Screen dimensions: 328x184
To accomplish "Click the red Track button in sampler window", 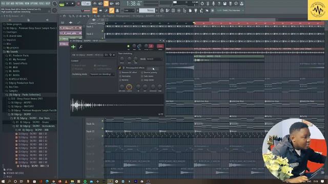I will pyautogui.click(x=160, y=47).
